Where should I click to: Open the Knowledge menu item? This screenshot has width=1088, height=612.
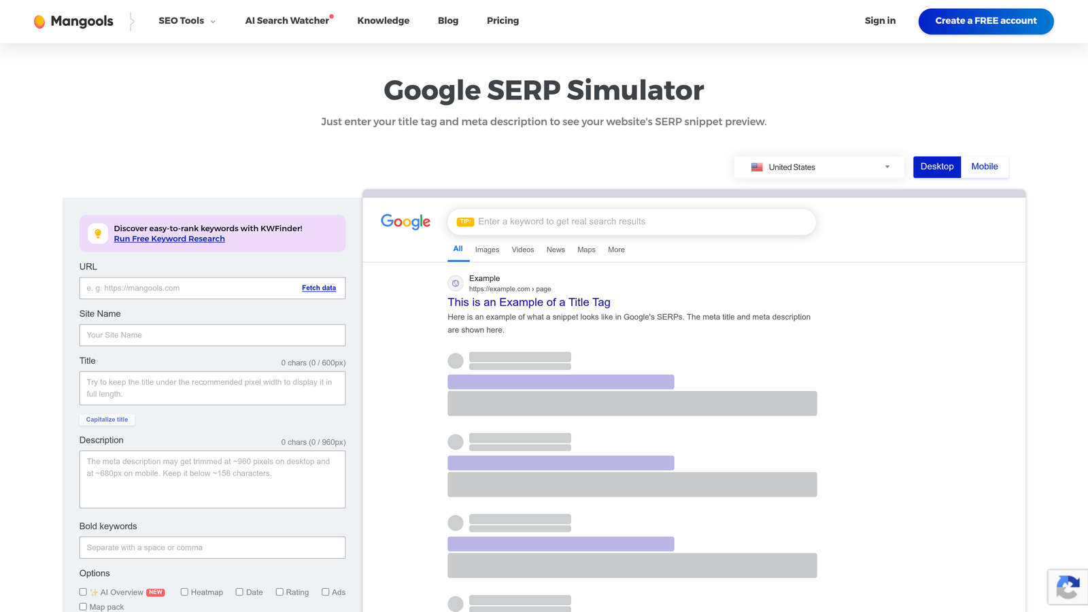pyautogui.click(x=384, y=21)
